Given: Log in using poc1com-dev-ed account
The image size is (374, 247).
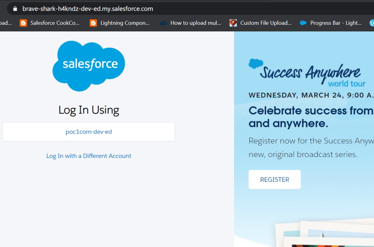Looking at the screenshot, I should tap(89, 132).
